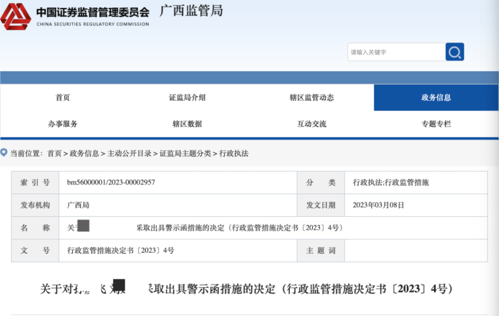
Task: Open the 专题专栏 navigation tab
Action: point(436,124)
